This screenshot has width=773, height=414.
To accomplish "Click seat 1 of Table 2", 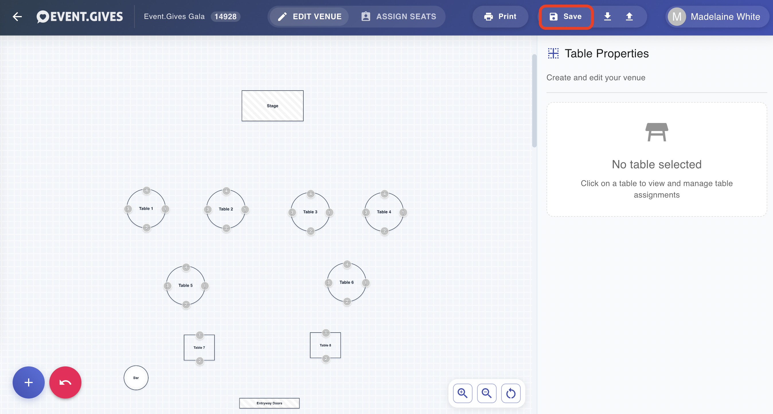I will coord(245,210).
